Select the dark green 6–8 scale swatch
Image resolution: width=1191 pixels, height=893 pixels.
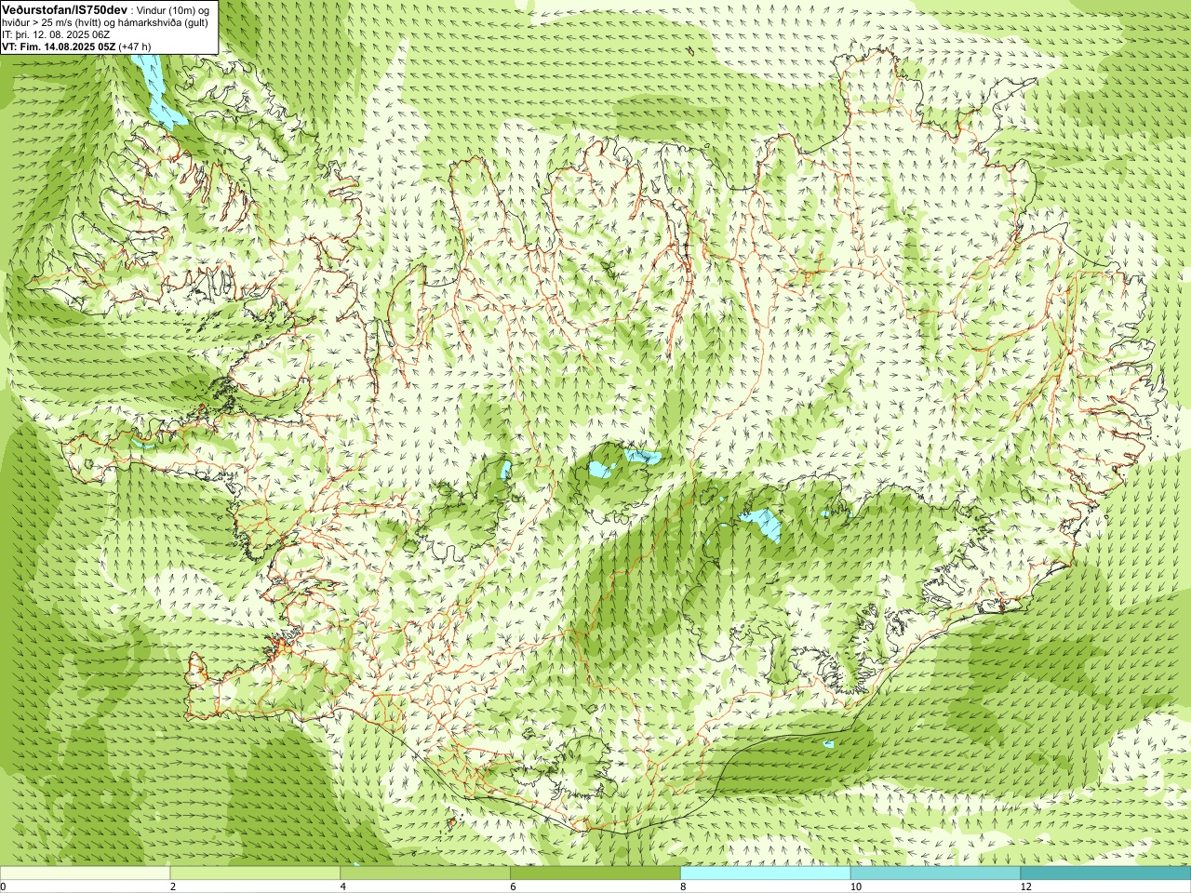[595, 873]
